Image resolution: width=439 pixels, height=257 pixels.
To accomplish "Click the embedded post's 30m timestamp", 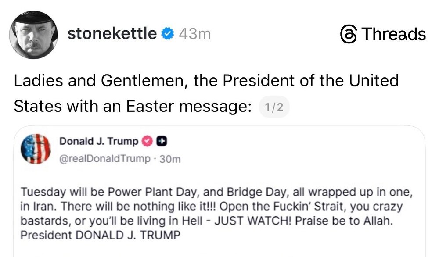I will click(171, 159).
